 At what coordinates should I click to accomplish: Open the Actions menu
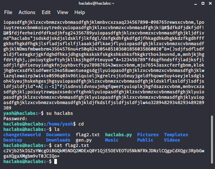pos(27,12)
